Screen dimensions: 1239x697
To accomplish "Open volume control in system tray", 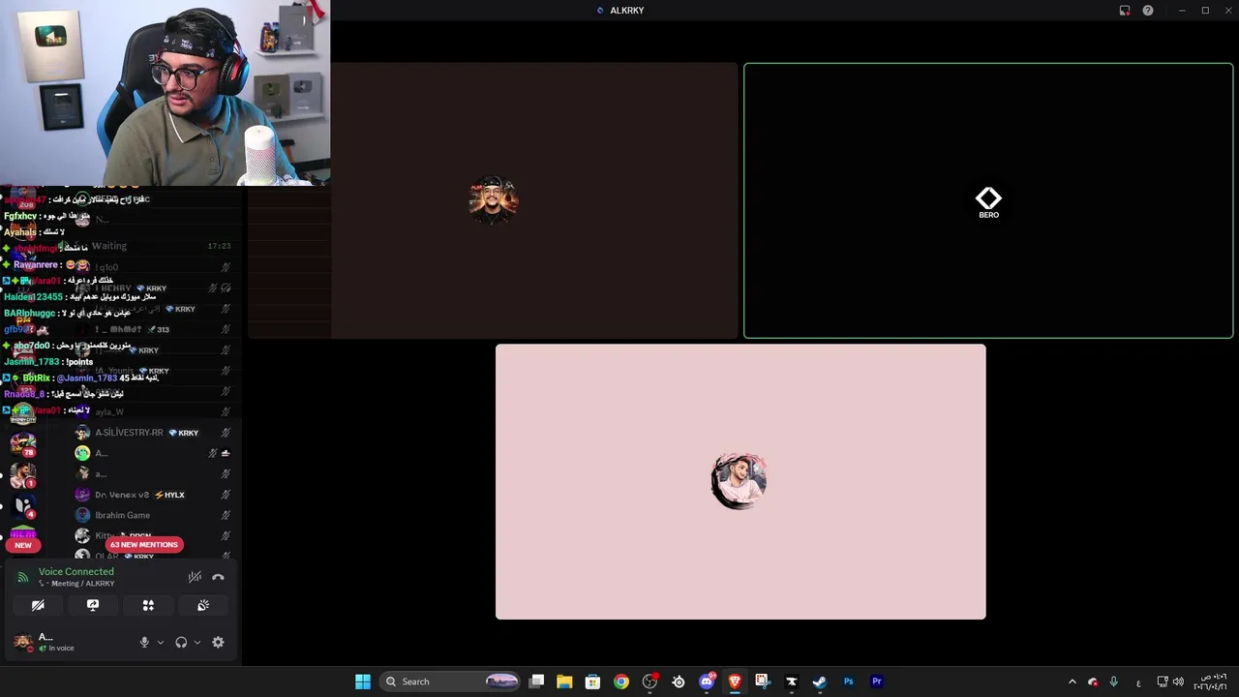I will (x=1178, y=682).
